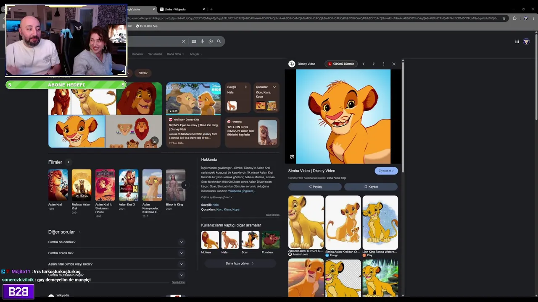Expand Orijinal açıklamayı göster

click(x=216, y=197)
